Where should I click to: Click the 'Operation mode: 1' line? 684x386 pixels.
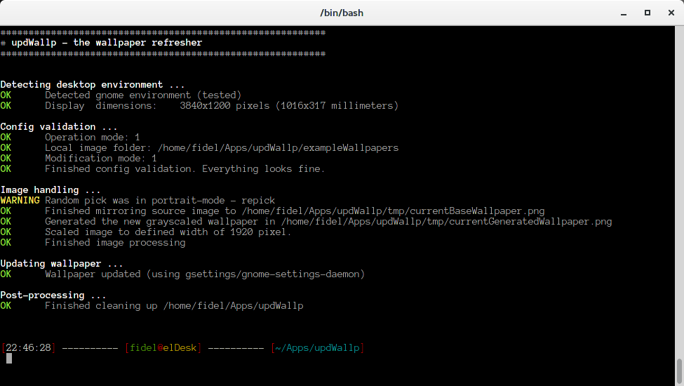pyautogui.click(x=93, y=138)
